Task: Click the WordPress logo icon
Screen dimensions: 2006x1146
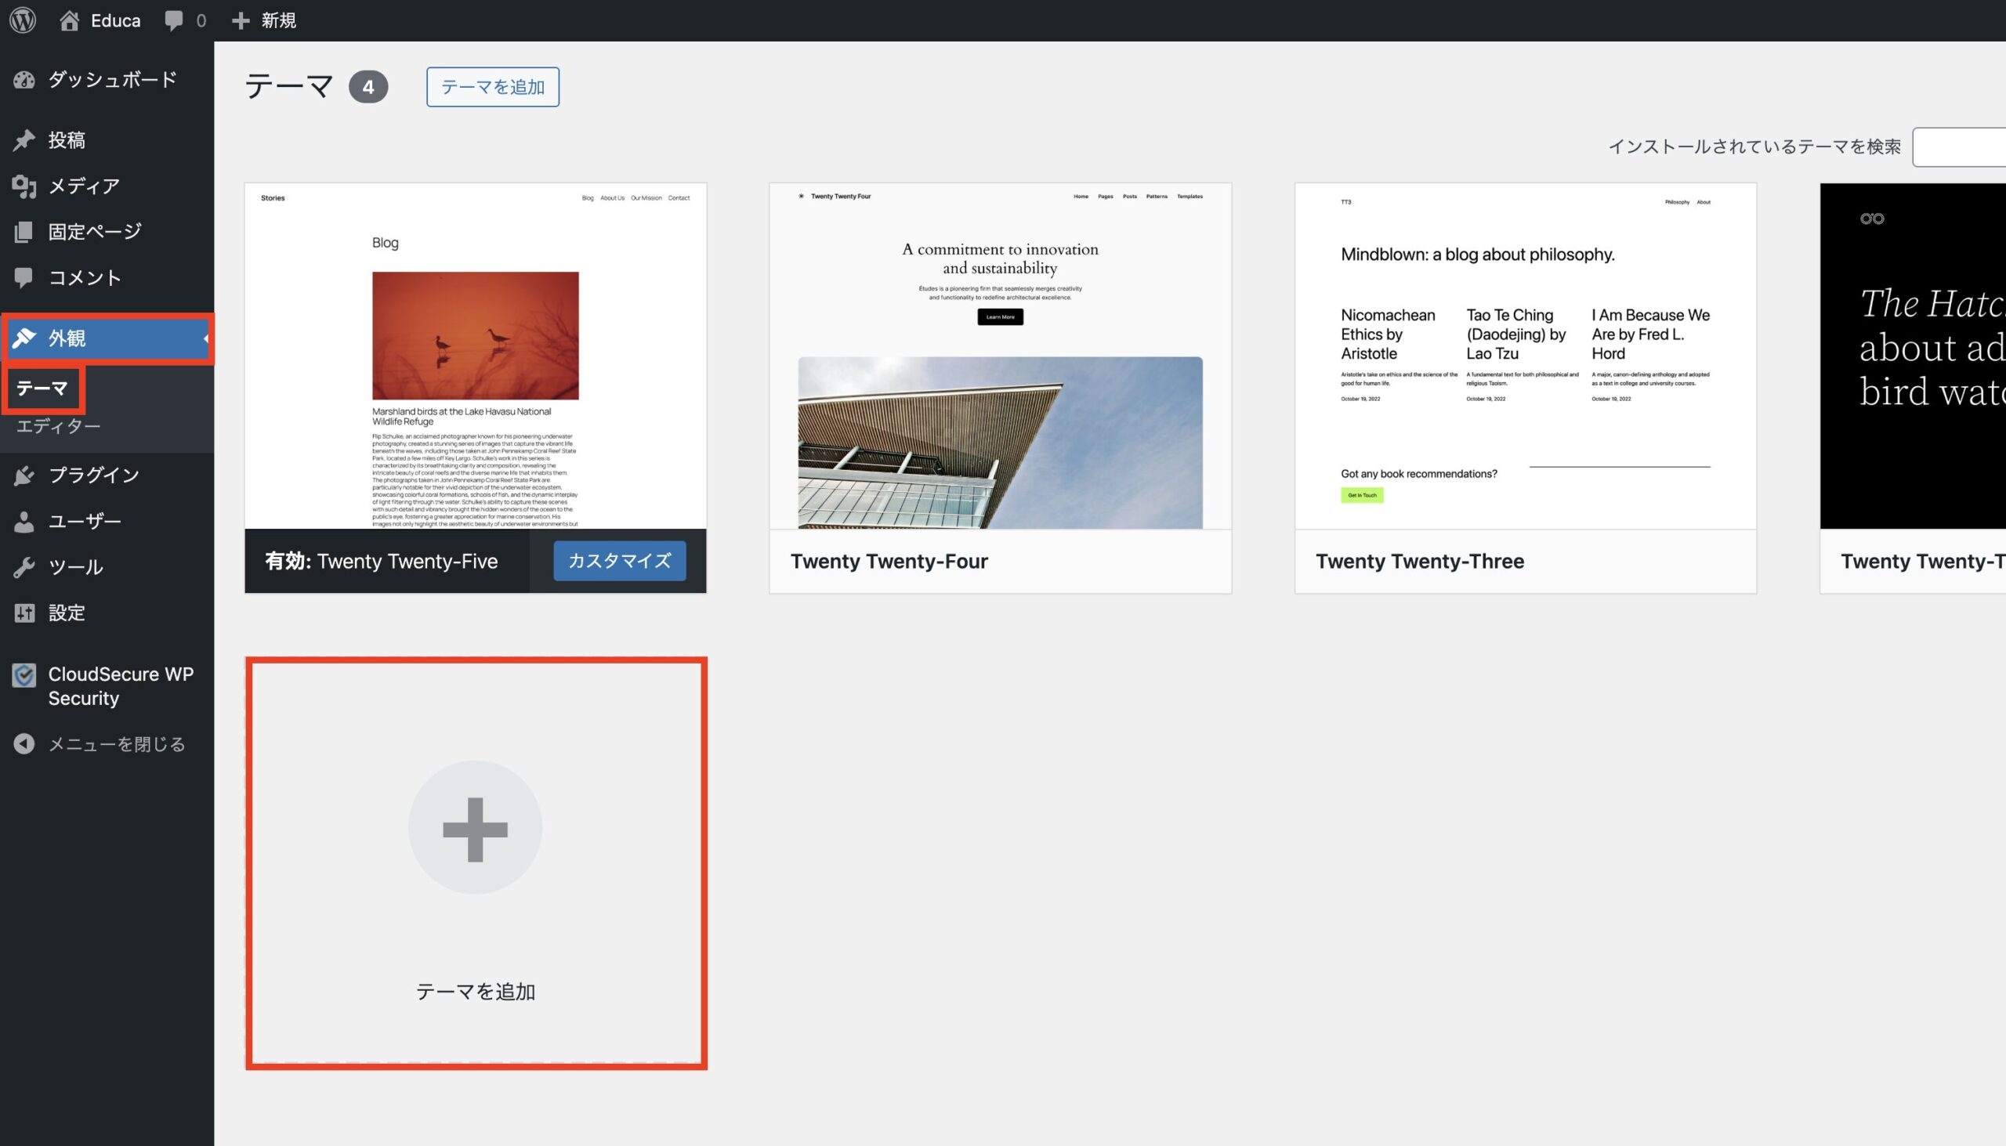Action: pyautogui.click(x=23, y=20)
